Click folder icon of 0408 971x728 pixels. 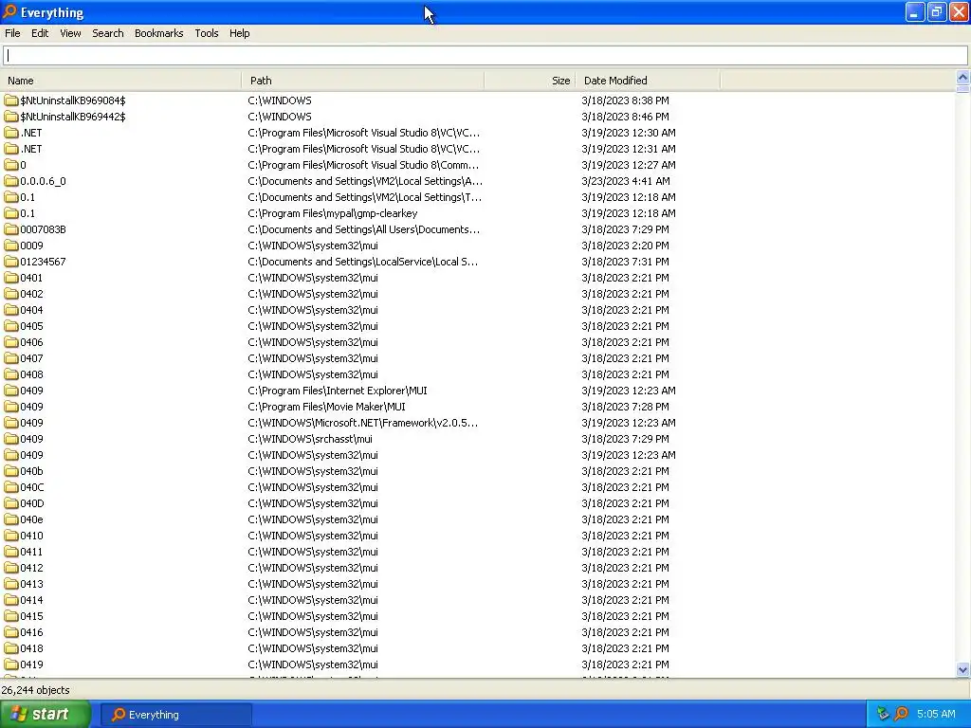point(11,373)
